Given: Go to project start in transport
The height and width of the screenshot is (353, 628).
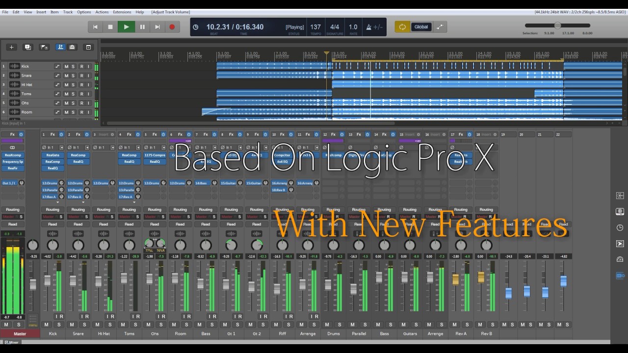Looking at the screenshot, I should click(95, 27).
